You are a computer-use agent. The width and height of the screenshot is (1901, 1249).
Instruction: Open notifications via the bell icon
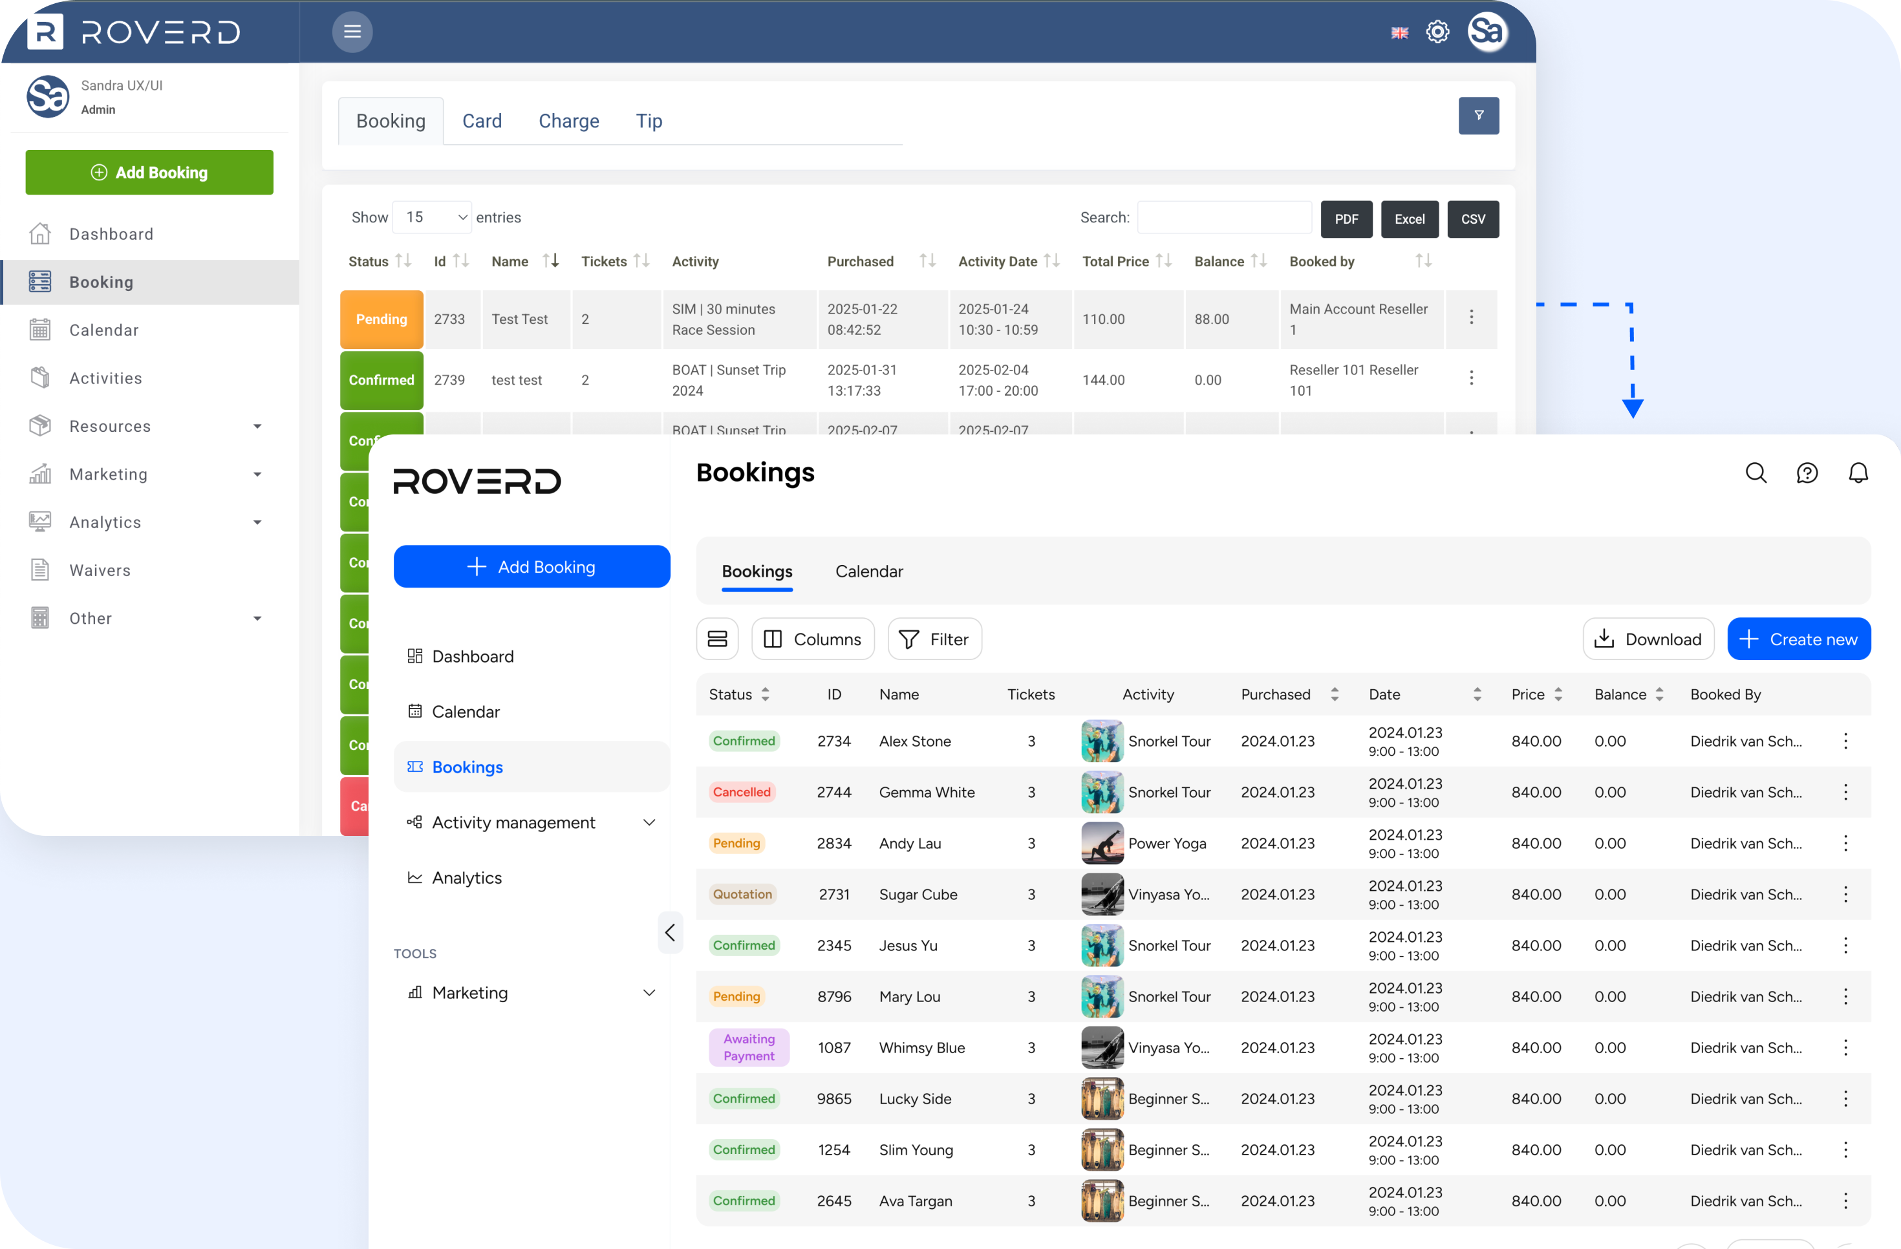click(x=1858, y=473)
